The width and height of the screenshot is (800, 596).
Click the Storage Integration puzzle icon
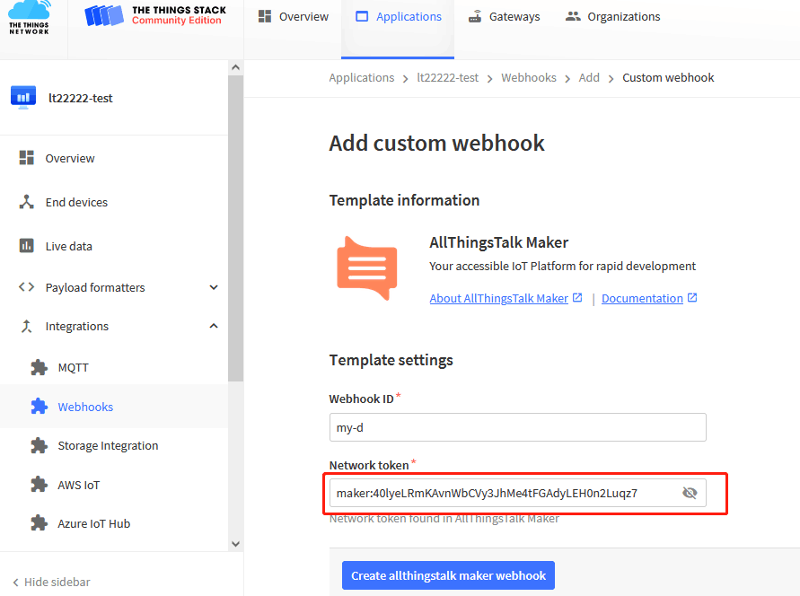coord(39,445)
